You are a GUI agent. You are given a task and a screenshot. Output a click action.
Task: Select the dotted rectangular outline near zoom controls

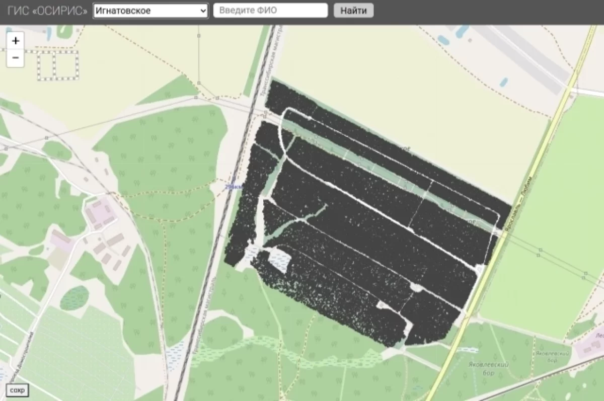tap(58, 65)
